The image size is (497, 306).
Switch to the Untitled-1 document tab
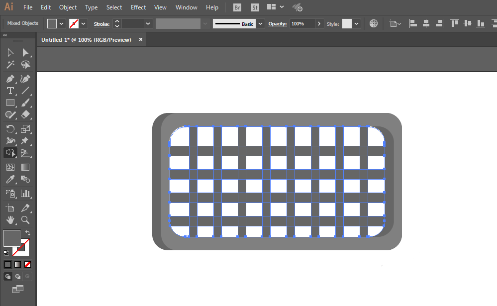tap(86, 40)
